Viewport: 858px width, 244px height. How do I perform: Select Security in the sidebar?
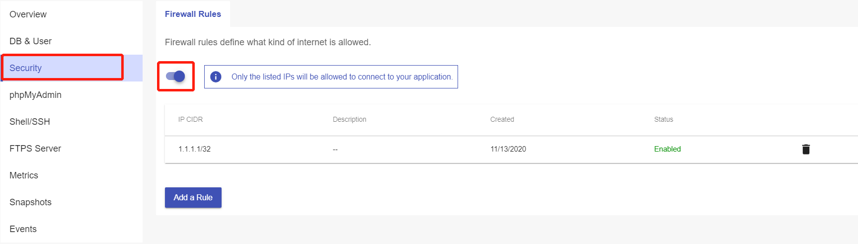tap(26, 68)
